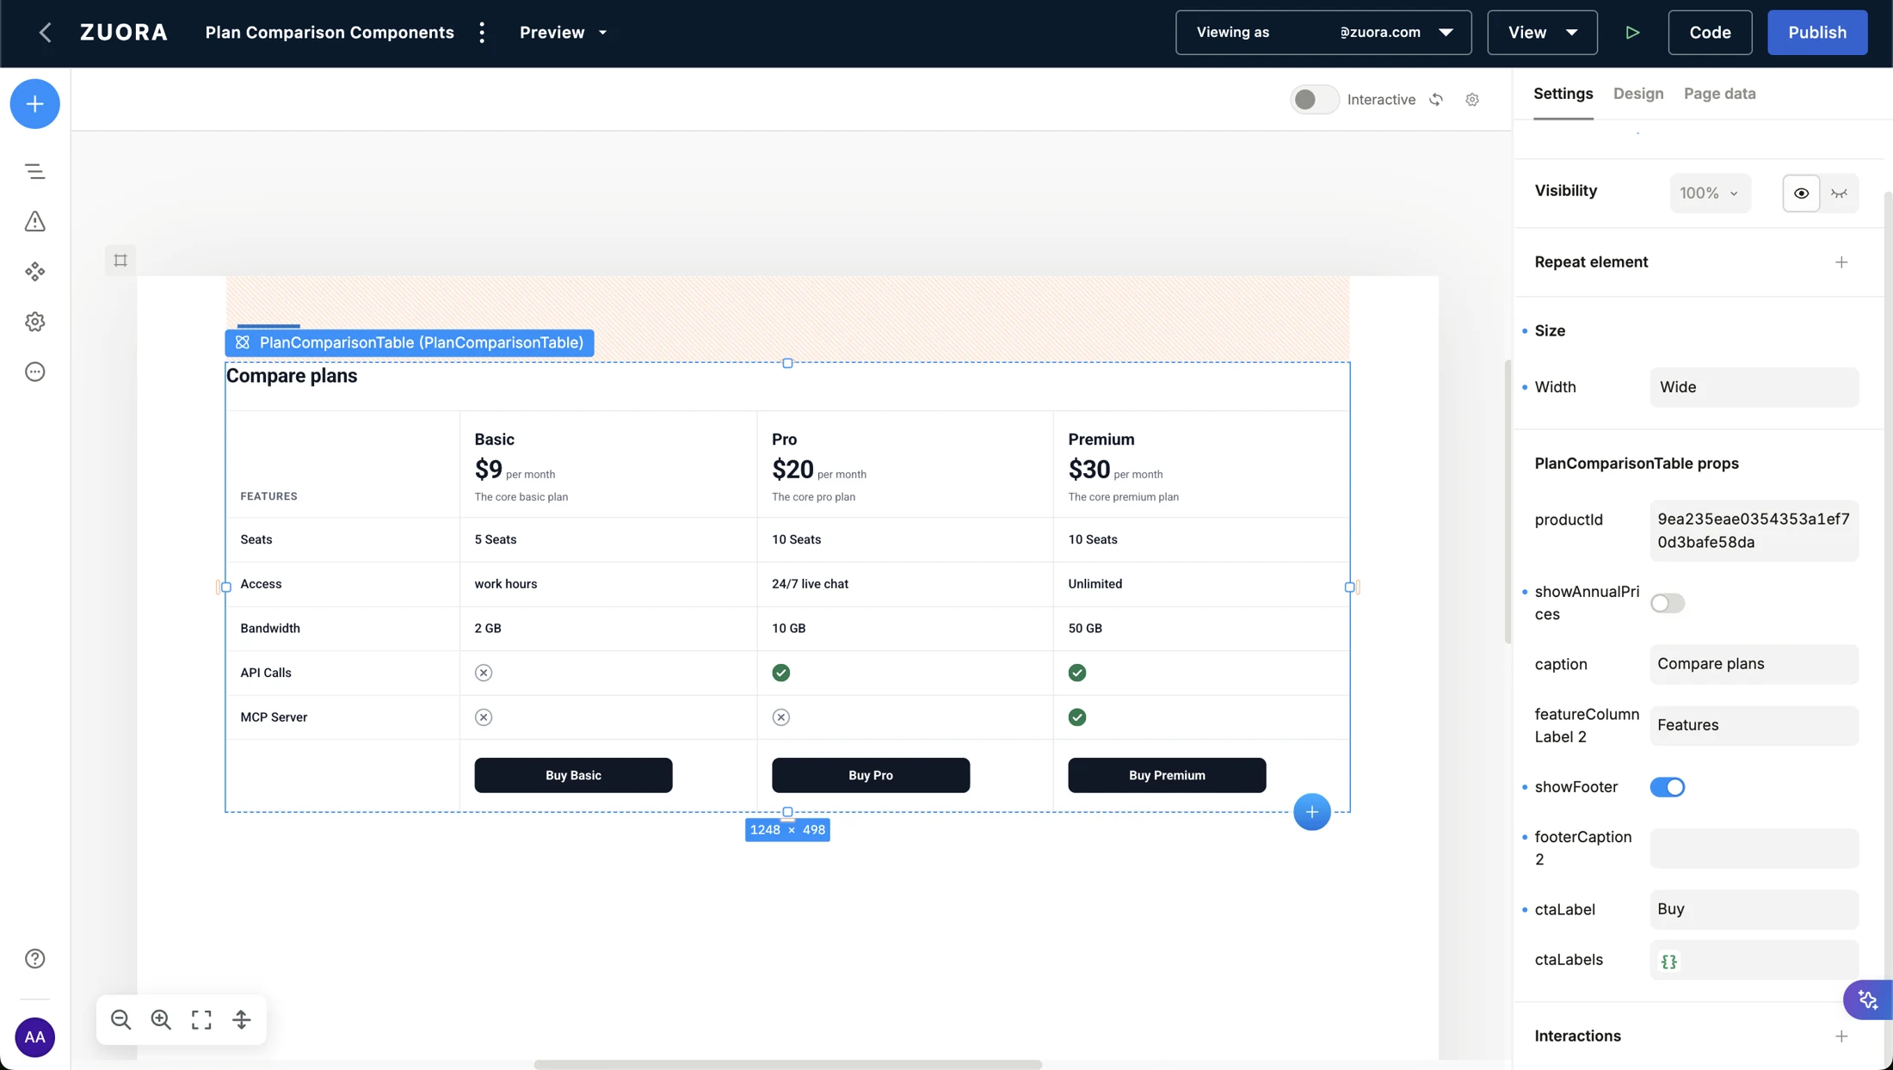Viewport: 1893px width, 1070px height.
Task: Select the Settings tab
Action: [x=1563, y=94]
